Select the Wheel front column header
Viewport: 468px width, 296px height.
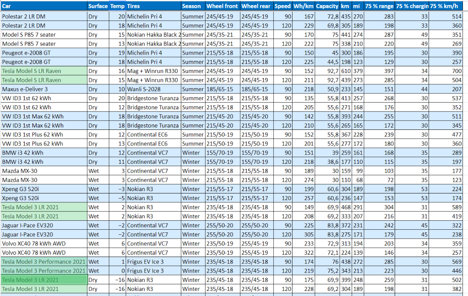click(222, 6)
